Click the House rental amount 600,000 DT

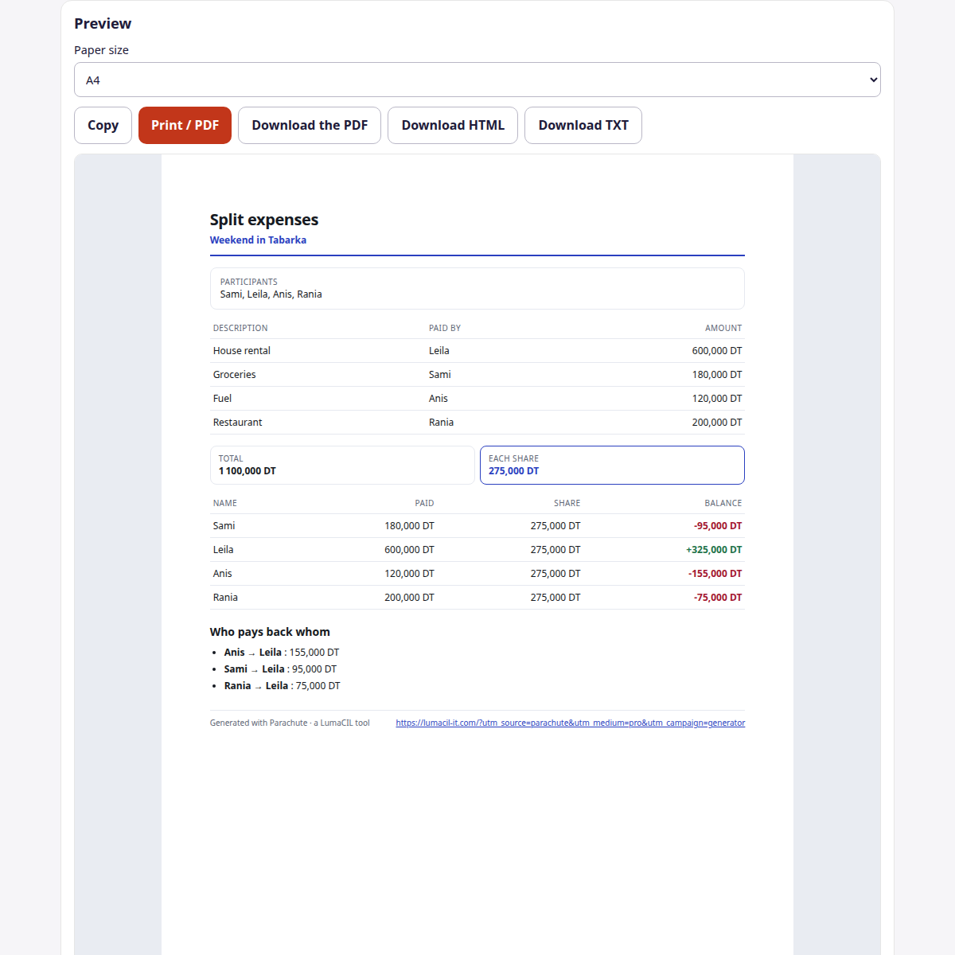point(717,350)
